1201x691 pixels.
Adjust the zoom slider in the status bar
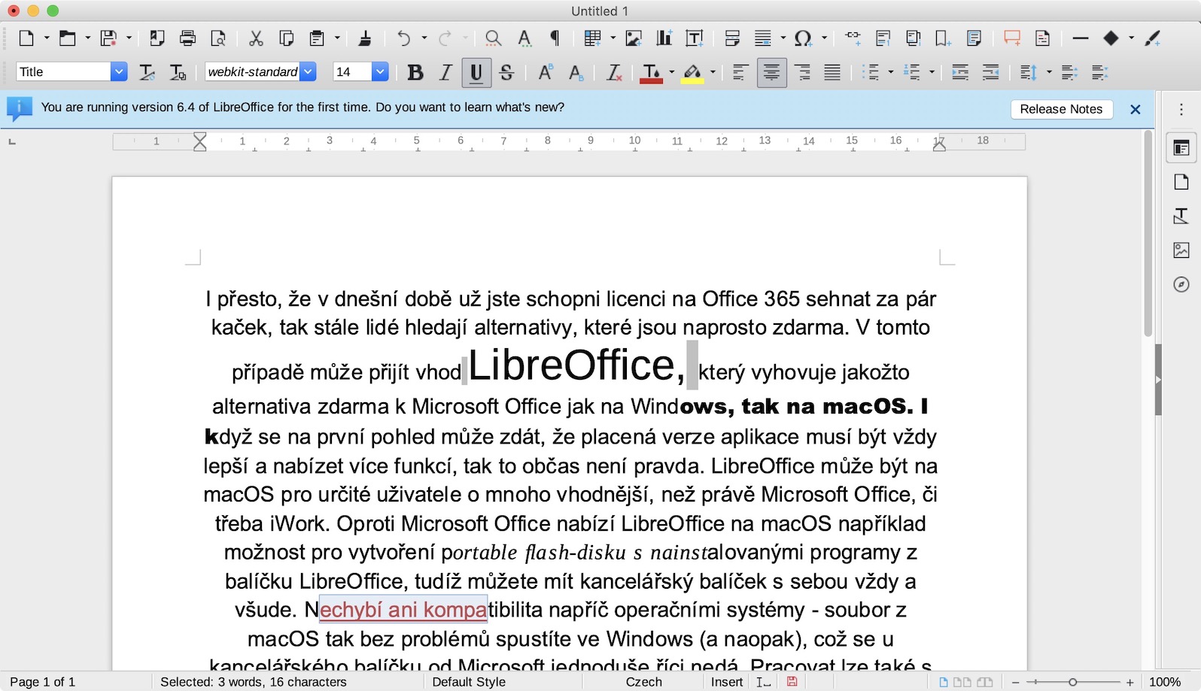point(1072,682)
